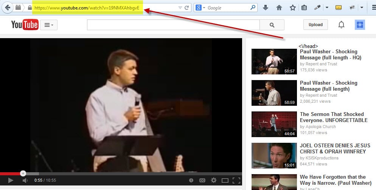Reload the page with the refresh icon
The width and height of the screenshot is (376, 190).
coord(186,8)
